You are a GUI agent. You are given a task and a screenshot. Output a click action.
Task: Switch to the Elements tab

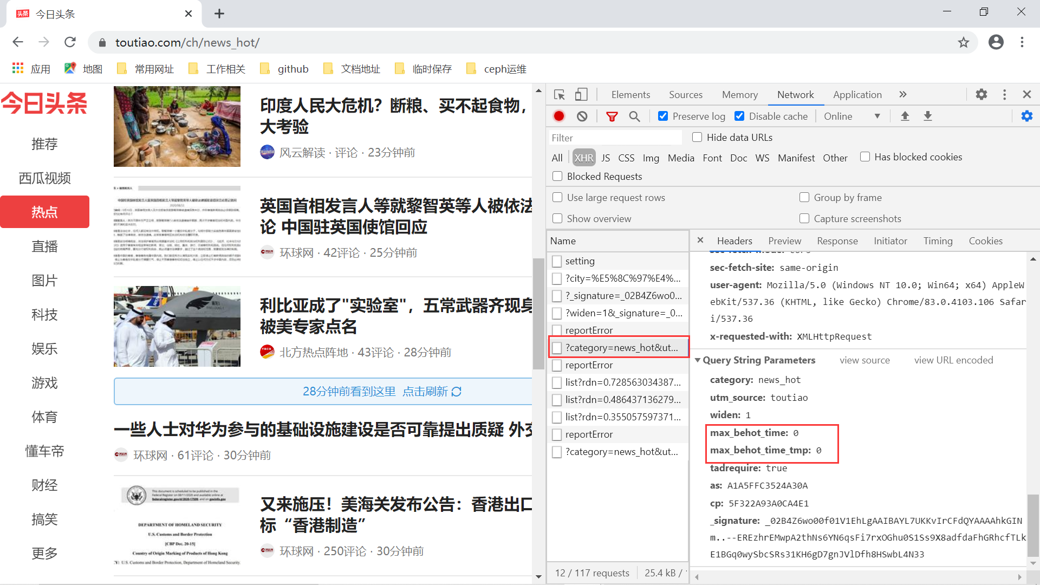coord(630,95)
